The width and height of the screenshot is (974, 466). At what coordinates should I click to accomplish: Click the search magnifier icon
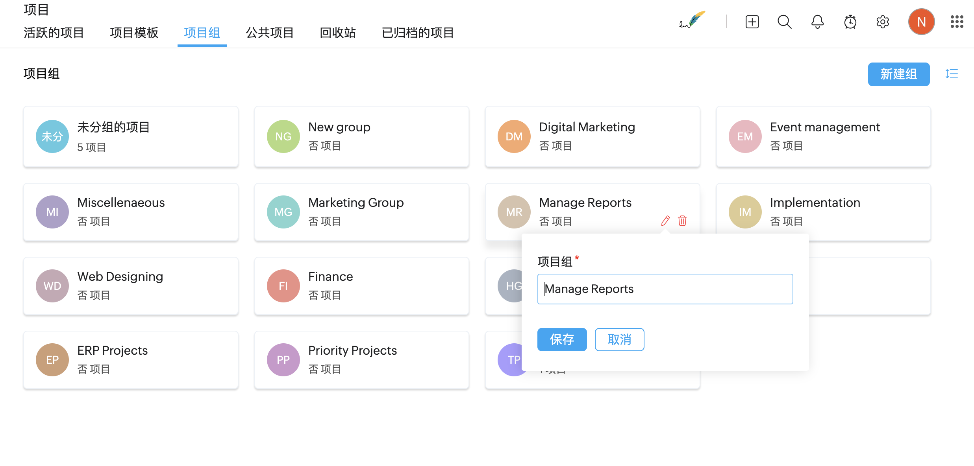point(784,22)
